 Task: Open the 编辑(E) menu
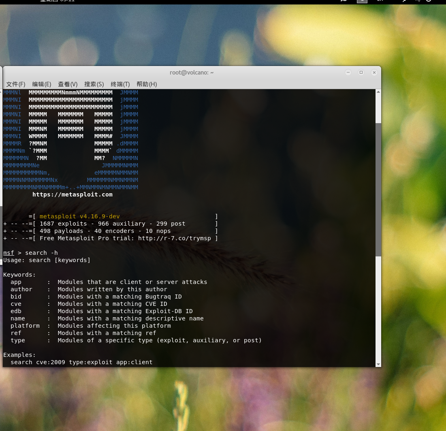(42, 84)
